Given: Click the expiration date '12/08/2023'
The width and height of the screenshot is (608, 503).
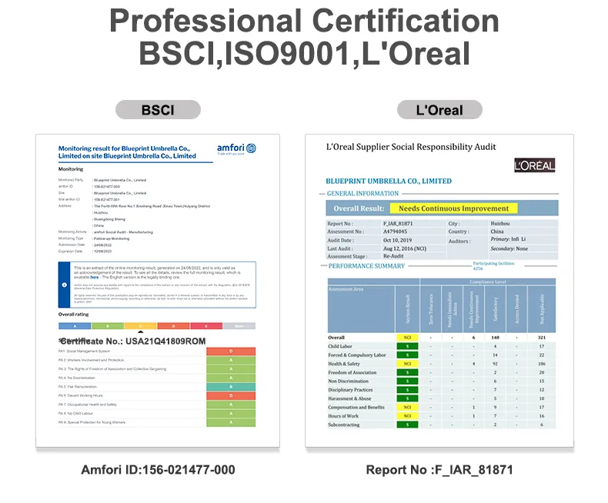Looking at the screenshot, I should [103, 251].
